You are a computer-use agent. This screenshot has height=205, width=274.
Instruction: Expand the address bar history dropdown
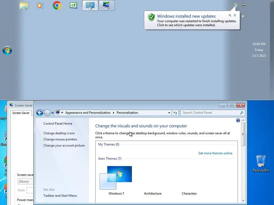click(169, 113)
